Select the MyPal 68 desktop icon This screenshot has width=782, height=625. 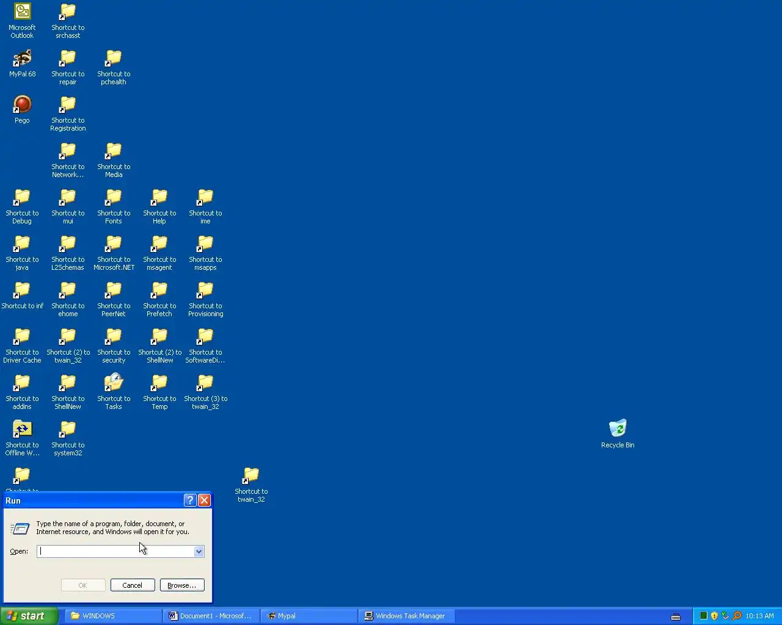[x=22, y=63]
